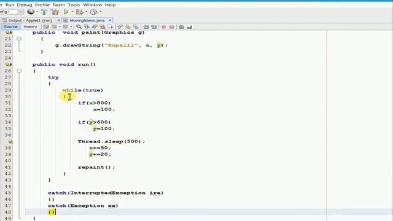Click the Comment icon in the editor toolbar

coord(182,26)
